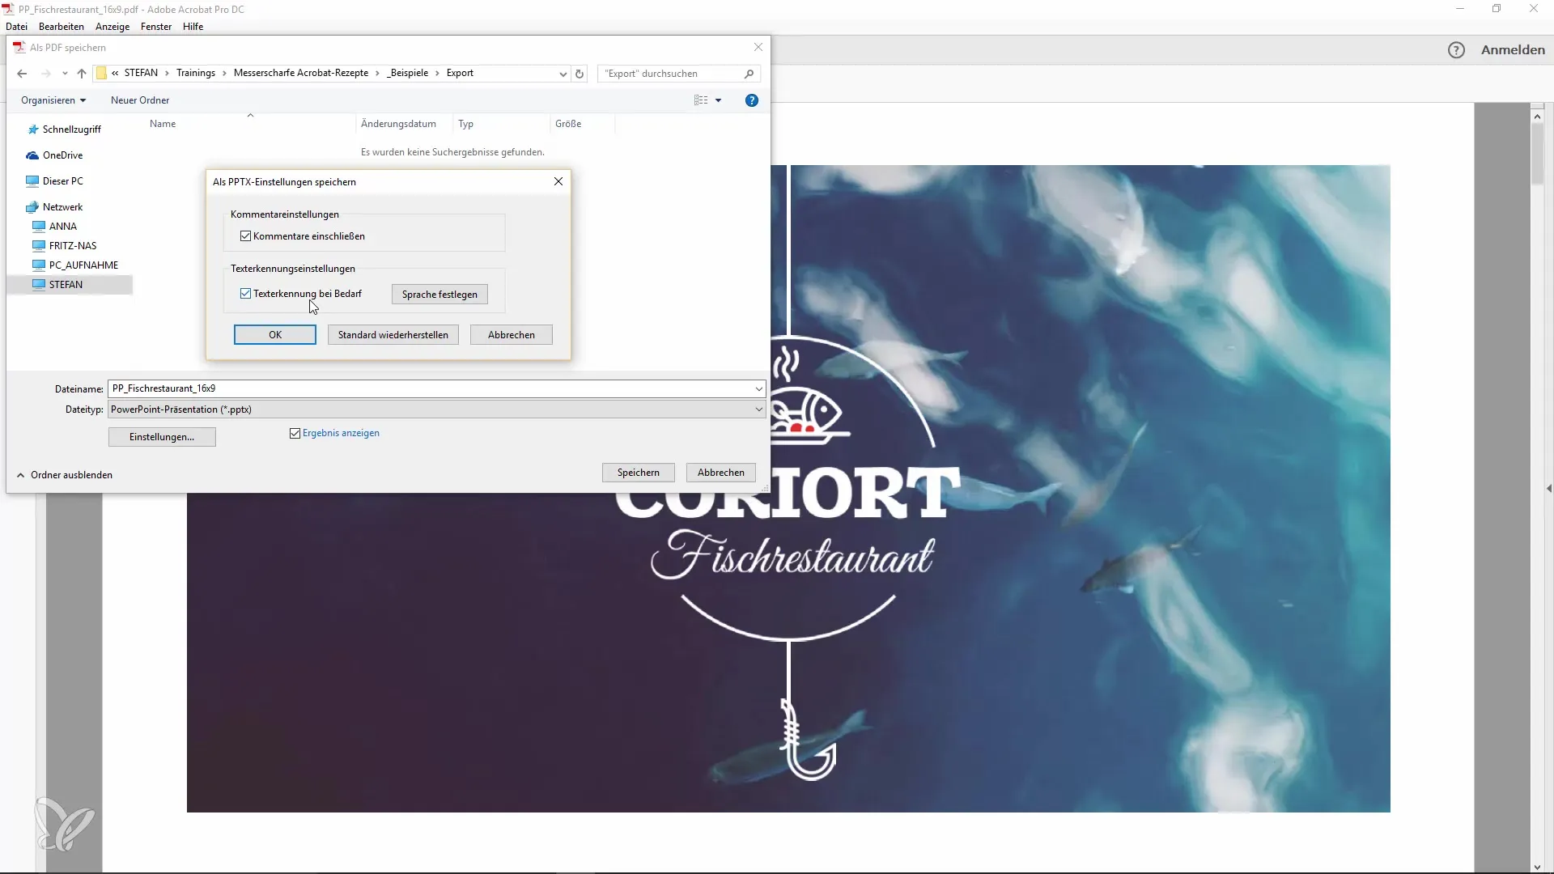Open Organisieren dropdown menu
The height and width of the screenshot is (874, 1554).
pyautogui.click(x=53, y=100)
